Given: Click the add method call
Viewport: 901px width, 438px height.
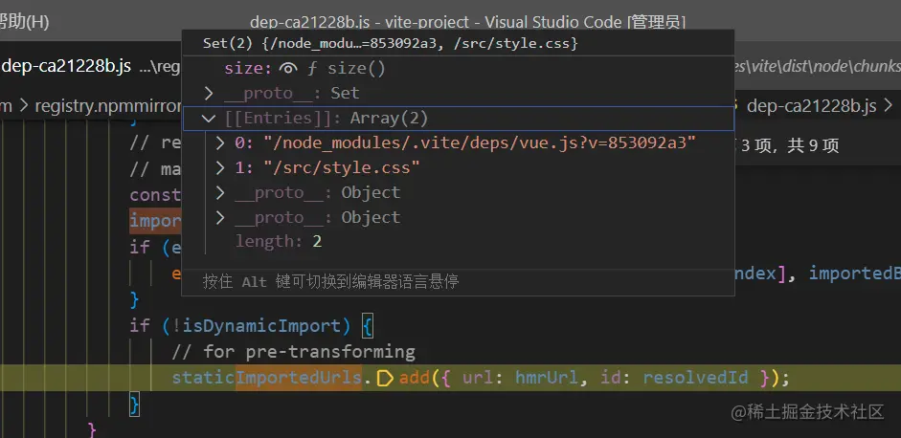Looking at the screenshot, I should (x=415, y=378).
